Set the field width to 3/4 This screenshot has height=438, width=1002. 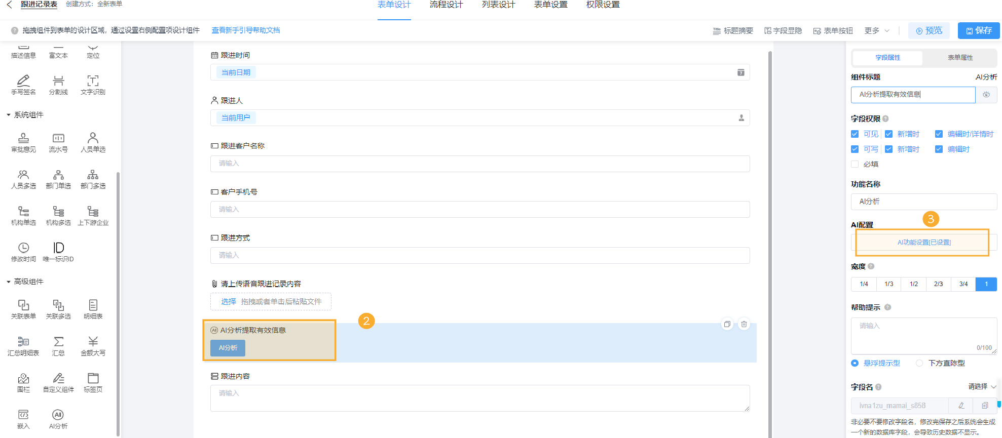click(963, 284)
